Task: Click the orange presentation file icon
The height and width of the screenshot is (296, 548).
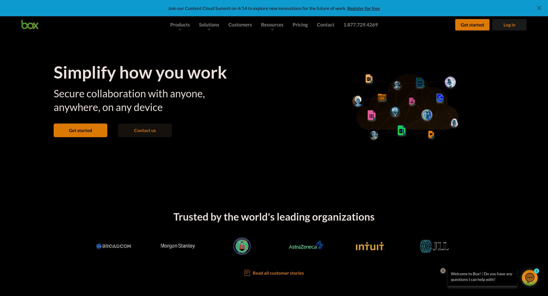Action: tap(431, 134)
